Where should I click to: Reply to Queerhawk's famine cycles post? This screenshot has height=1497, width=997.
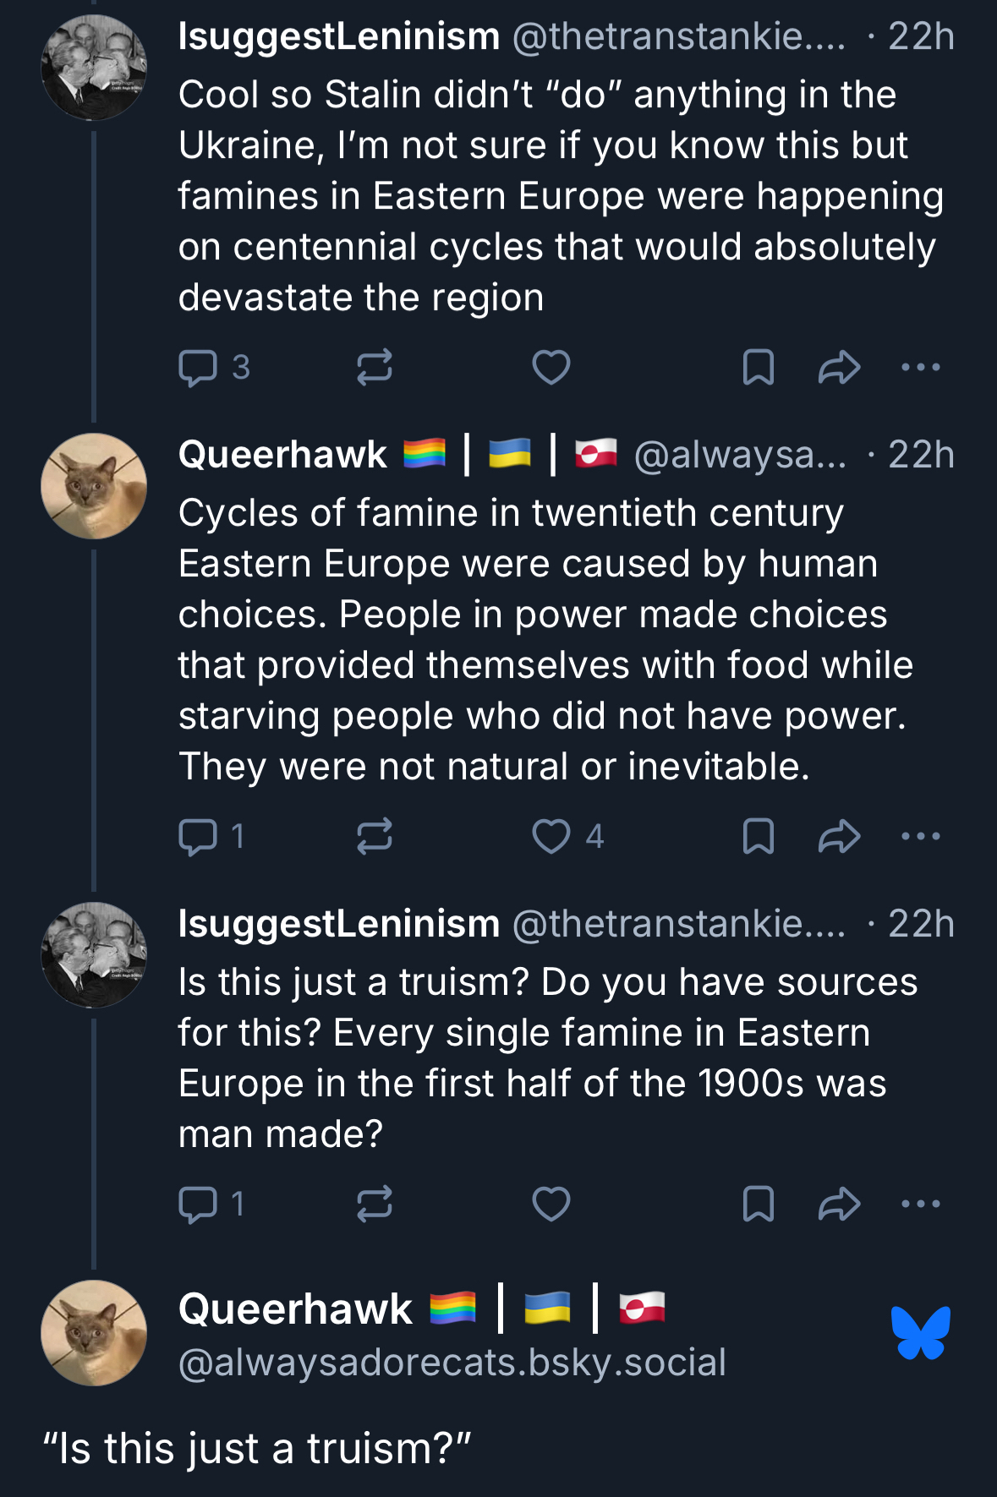point(198,837)
